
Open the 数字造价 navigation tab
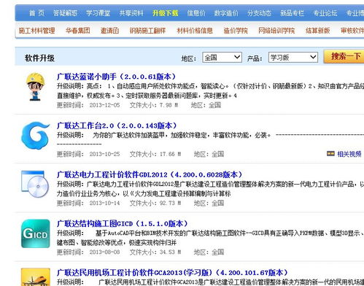click(226, 13)
